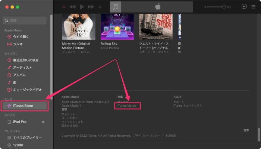
Task: Toggle the repeat mode button
Action: (x=100, y=7)
